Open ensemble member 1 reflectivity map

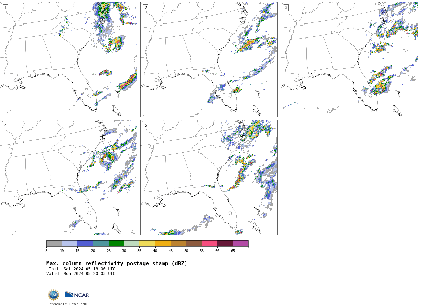pos(69,60)
